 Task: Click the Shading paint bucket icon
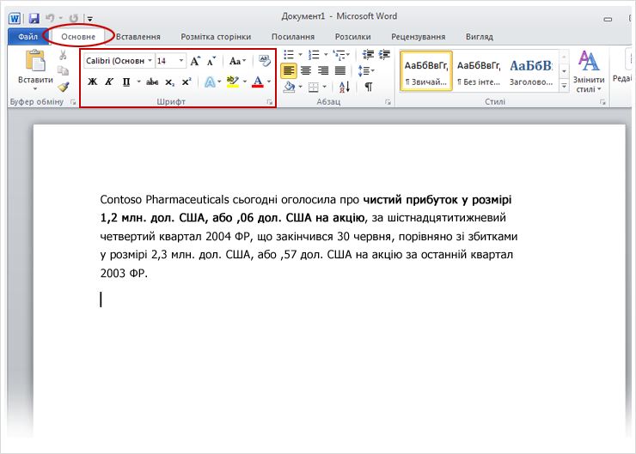click(x=289, y=87)
